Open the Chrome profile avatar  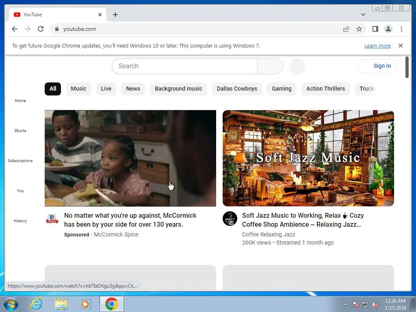[x=388, y=29]
